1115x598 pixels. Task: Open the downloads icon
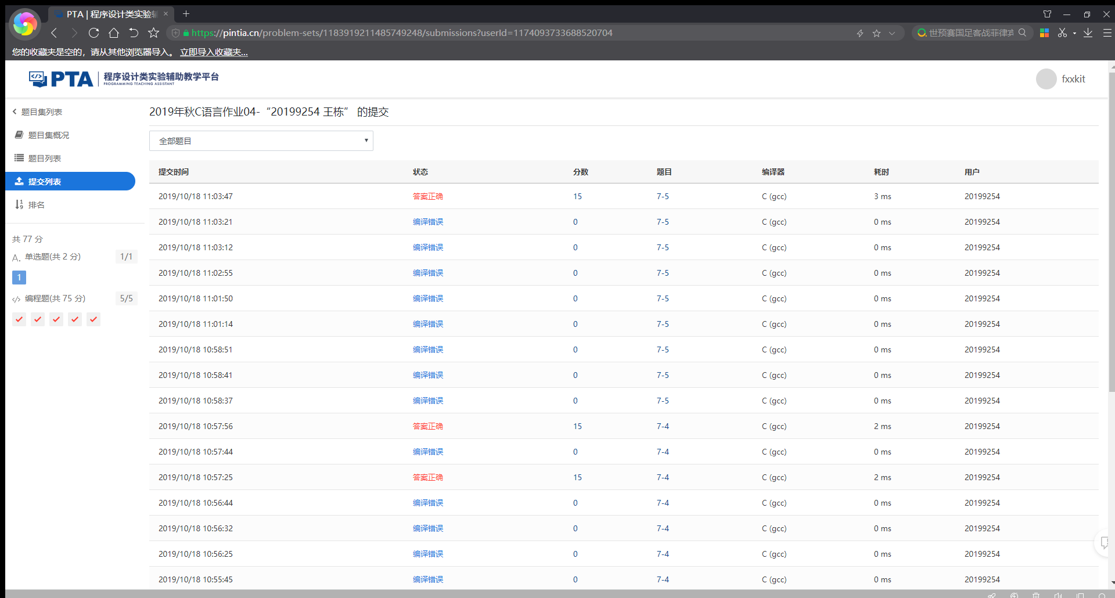pyautogui.click(x=1088, y=33)
